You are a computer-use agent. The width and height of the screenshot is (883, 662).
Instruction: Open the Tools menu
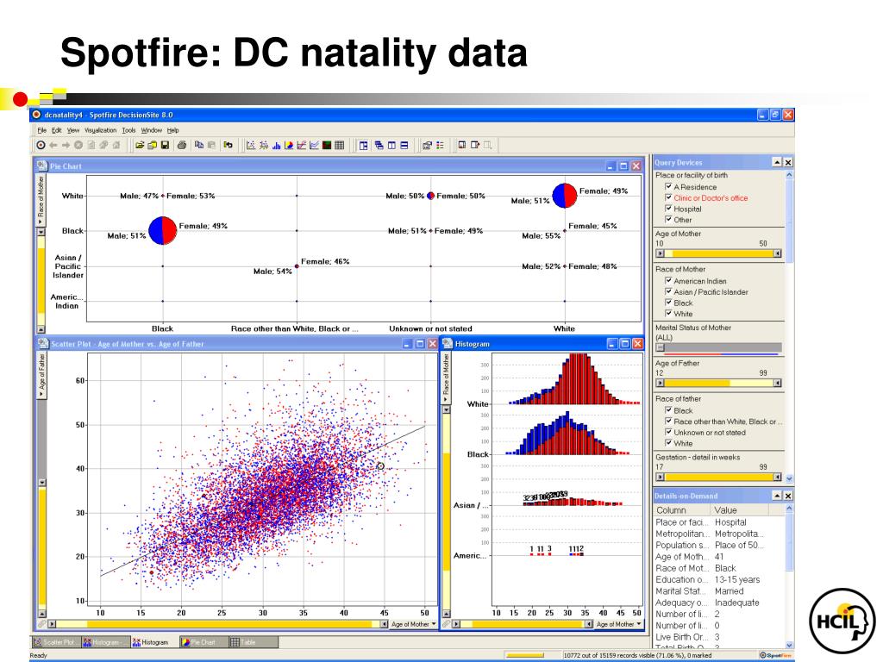pos(129,130)
